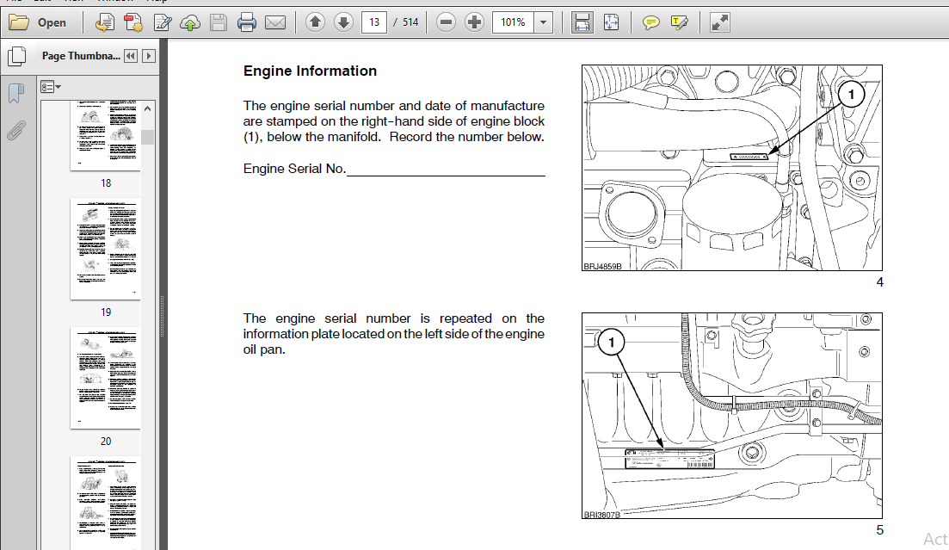Click the fit one full page icon

tap(611, 22)
